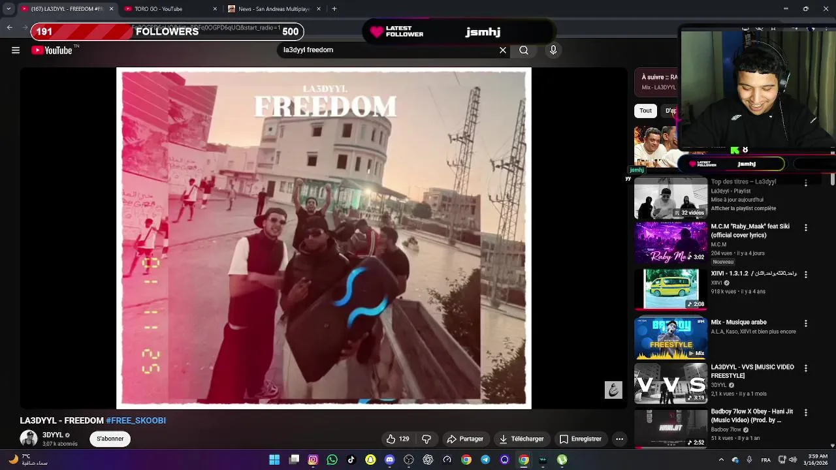836x470 pixels.
Task: Start voice search with the microphone icon
Action: 553,50
